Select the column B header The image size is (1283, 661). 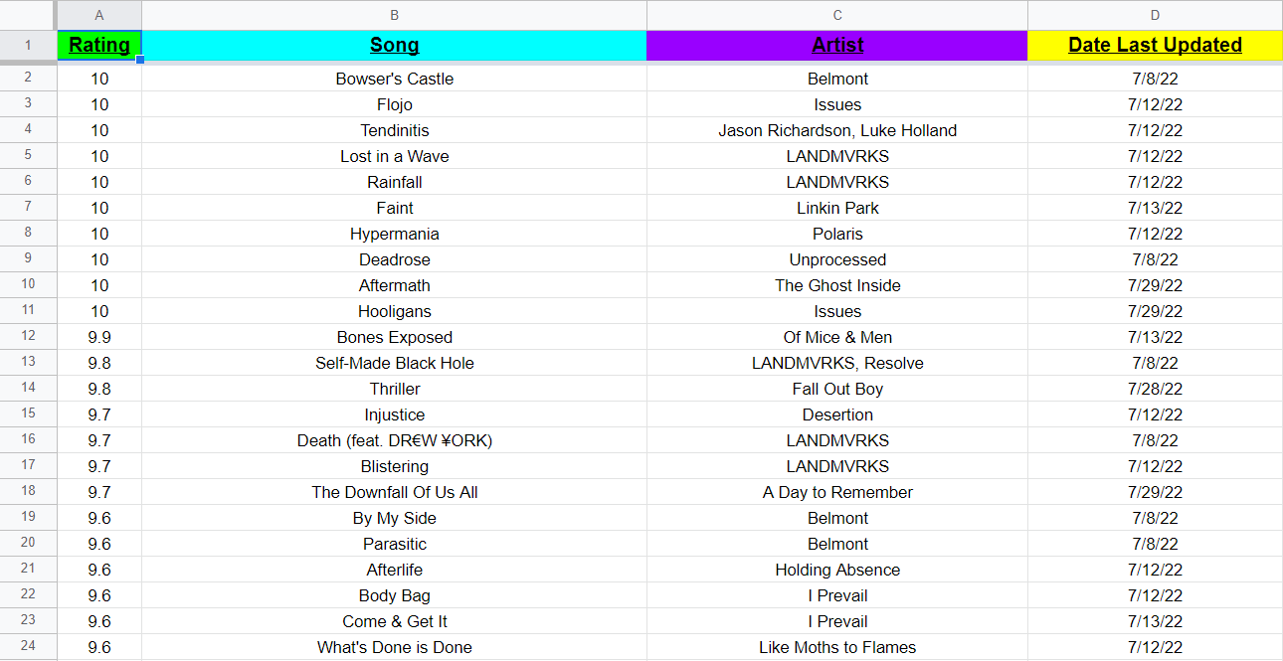click(394, 15)
